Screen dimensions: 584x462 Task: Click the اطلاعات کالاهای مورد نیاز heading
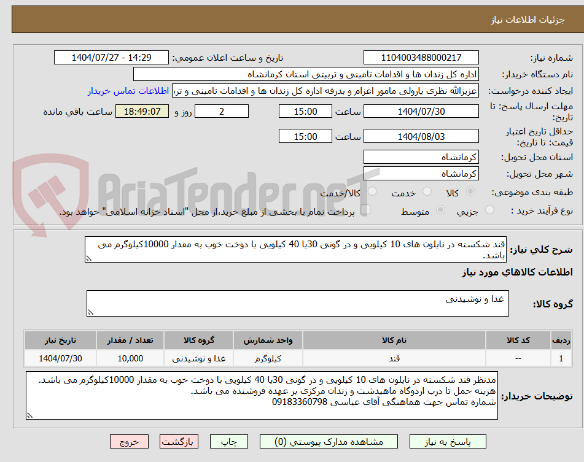[x=517, y=272]
